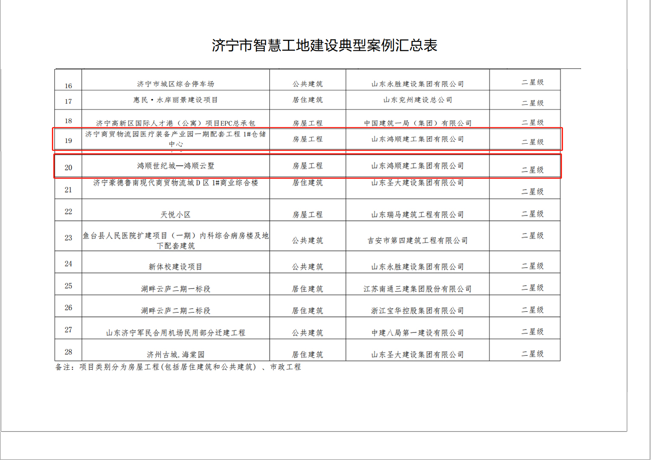
Task: Click 中国建筑一局（集团）有限公司 company cell
Action: [417, 123]
